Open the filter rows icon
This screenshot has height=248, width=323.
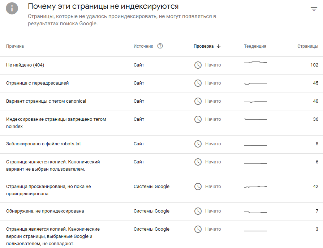tap(314, 9)
